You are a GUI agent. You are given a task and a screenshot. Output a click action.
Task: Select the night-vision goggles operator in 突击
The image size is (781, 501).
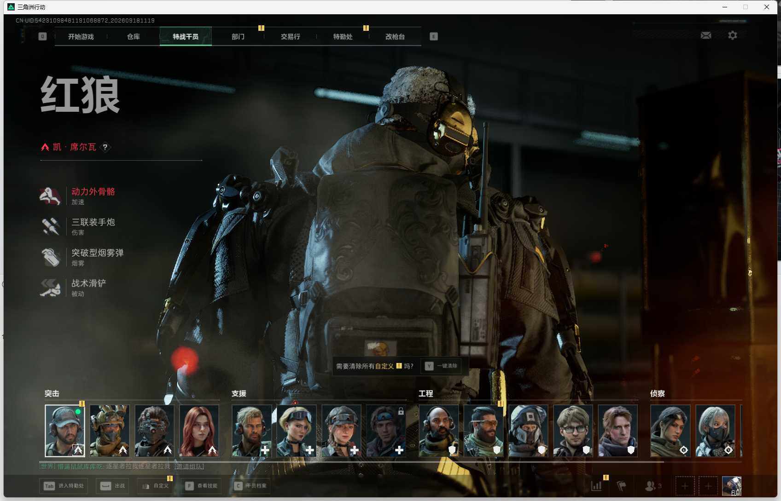coord(154,431)
